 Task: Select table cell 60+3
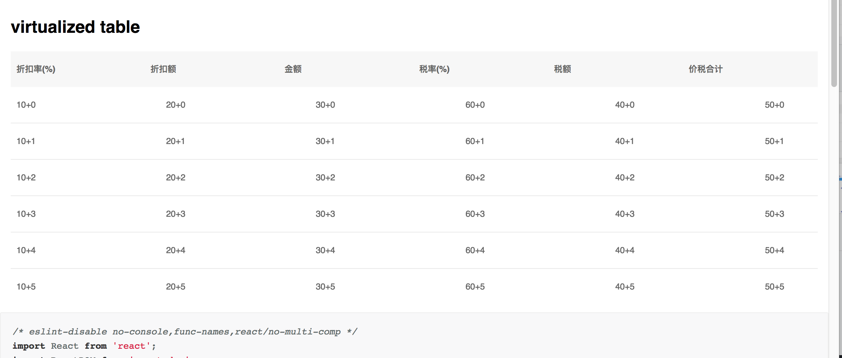[x=475, y=214]
